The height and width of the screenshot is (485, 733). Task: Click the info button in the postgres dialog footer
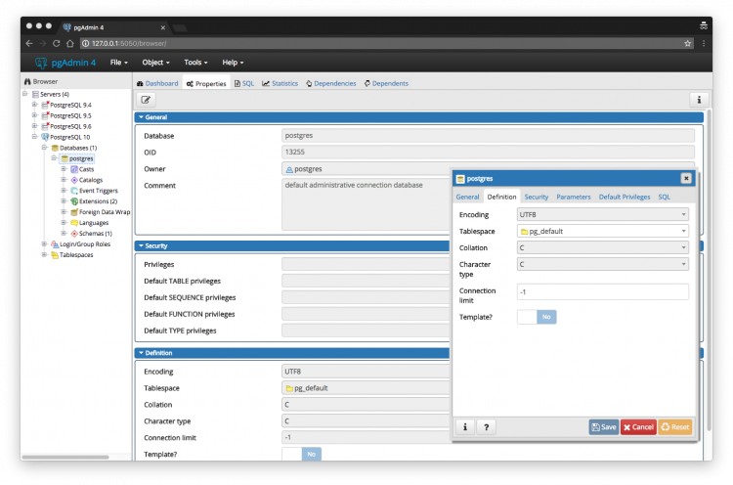click(464, 427)
